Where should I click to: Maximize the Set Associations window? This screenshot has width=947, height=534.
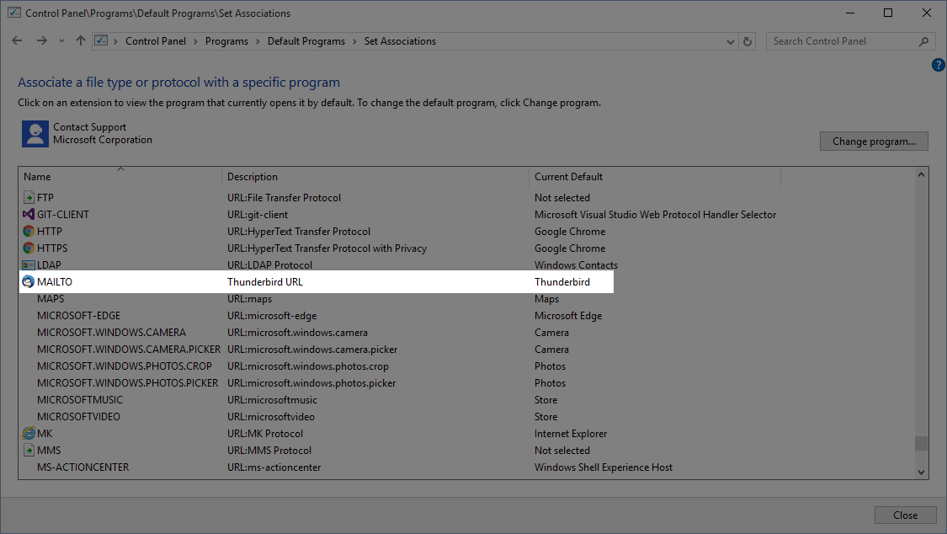pos(888,13)
